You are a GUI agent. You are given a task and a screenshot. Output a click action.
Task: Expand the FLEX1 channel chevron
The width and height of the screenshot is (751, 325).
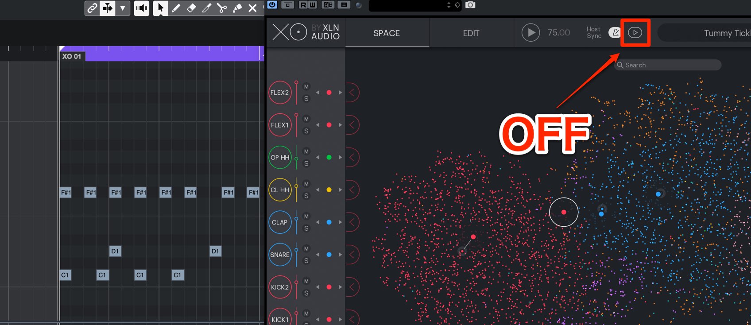click(x=352, y=125)
